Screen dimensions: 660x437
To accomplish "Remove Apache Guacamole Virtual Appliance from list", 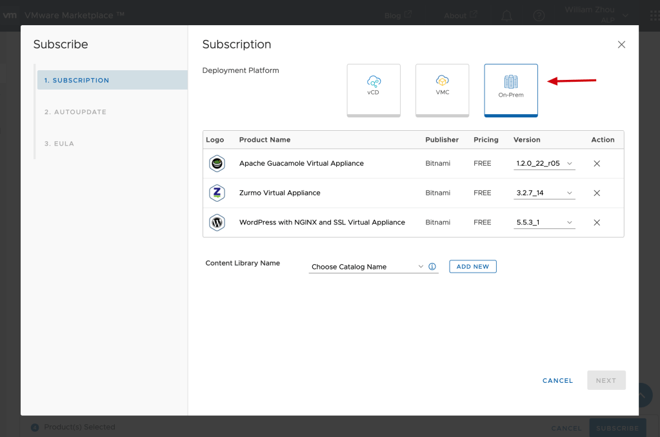I will 597,164.
